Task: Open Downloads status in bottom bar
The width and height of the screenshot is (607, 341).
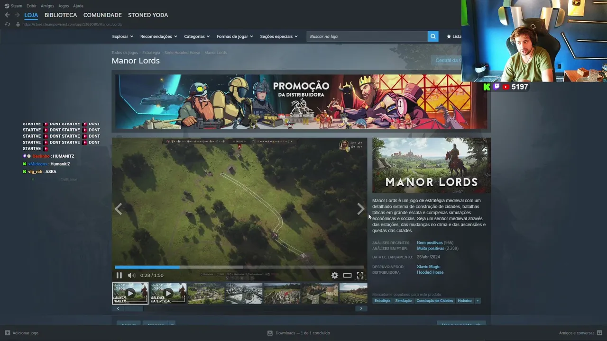Action: point(303,333)
